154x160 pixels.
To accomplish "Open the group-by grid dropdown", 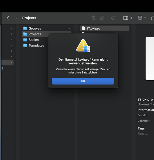I will click(142, 18).
